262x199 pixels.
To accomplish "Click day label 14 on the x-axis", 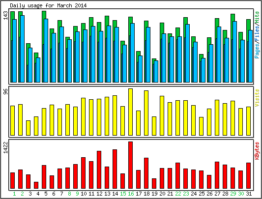I will pyautogui.click(x=115, y=194).
